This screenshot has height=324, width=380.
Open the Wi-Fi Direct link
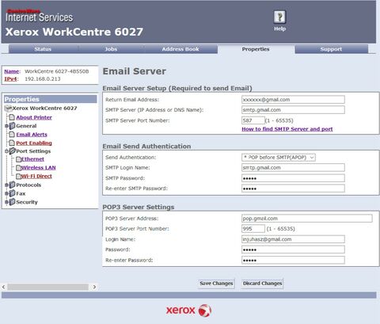click(x=36, y=176)
